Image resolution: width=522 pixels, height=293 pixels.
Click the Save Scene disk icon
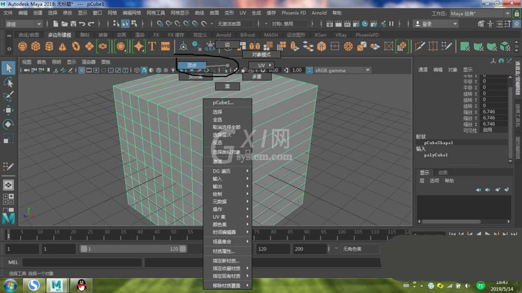click(x=73, y=23)
